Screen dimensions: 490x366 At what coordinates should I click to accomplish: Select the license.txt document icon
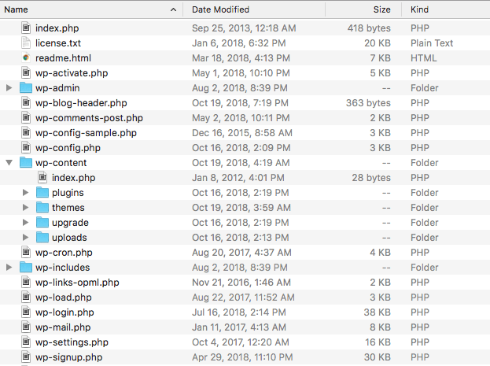coord(26,43)
